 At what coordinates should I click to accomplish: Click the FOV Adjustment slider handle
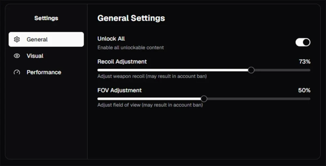pos(204,99)
